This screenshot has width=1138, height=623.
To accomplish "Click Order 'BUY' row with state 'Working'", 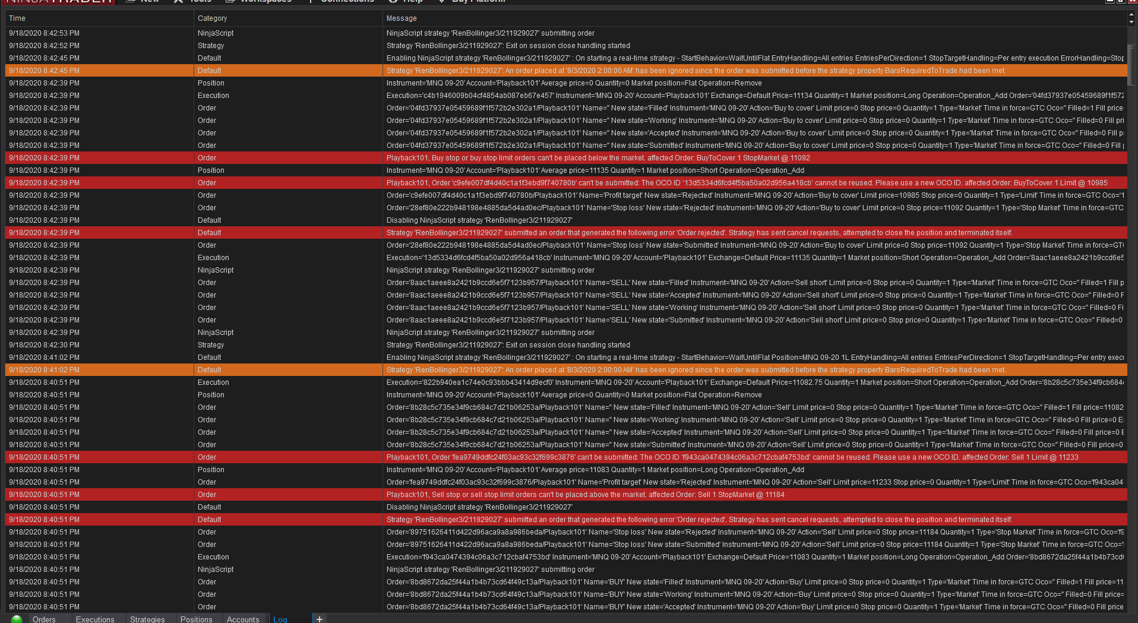I will (566, 594).
